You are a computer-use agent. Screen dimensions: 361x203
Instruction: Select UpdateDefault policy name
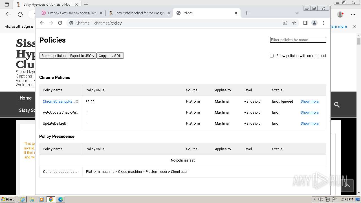click(x=54, y=123)
